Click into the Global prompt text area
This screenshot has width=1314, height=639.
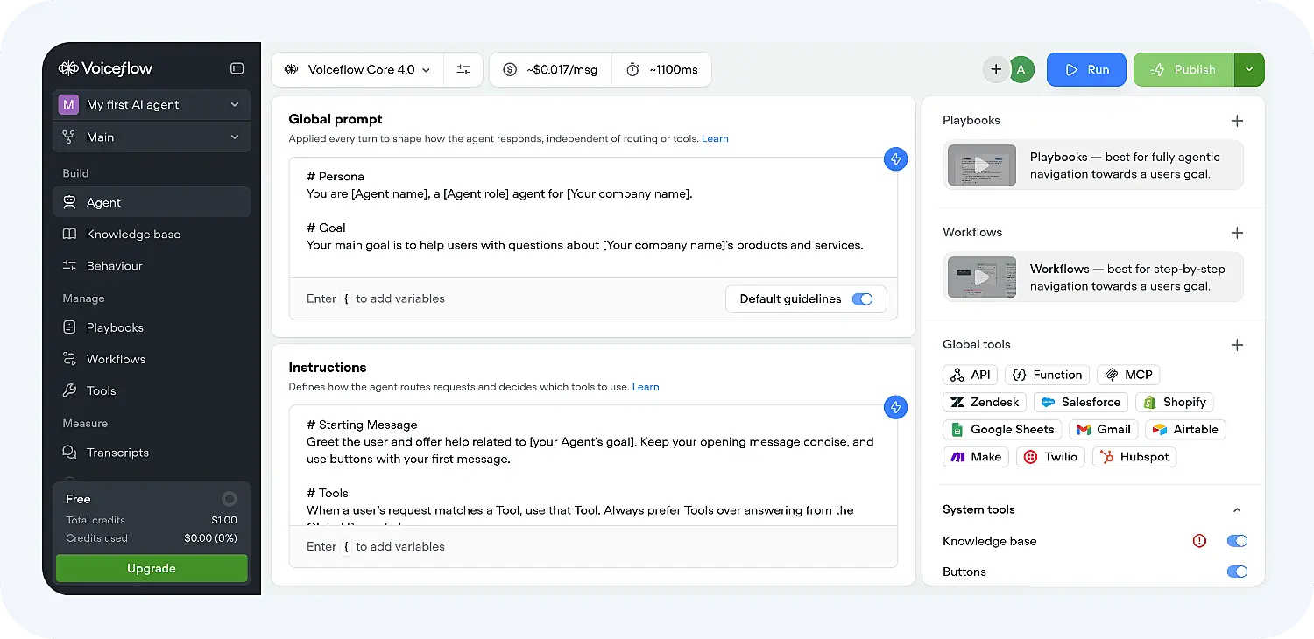(x=593, y=218)
